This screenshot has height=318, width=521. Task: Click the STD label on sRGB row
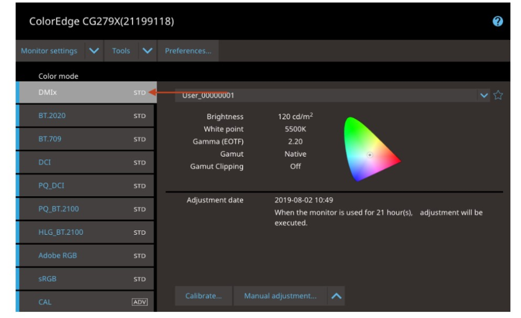point(139,279)
